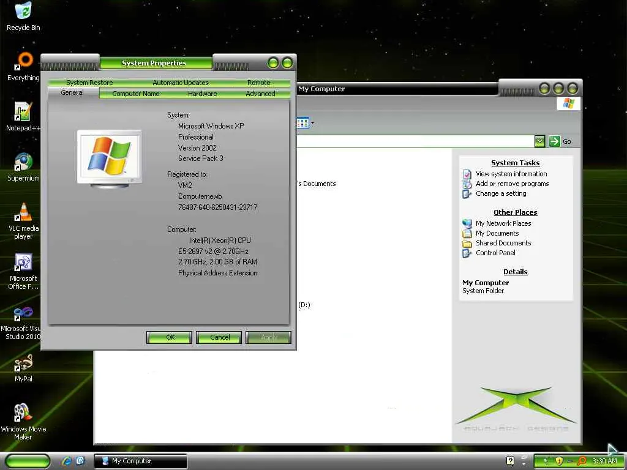Viewport: 627px width, 470px height.
Task: Click inside the My Computer address field
Action: tap(415, 141)
